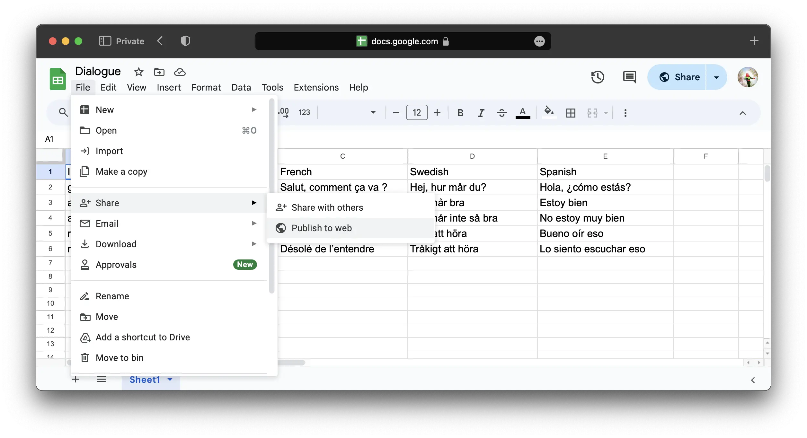Select Publish to web
Screen dimensions: 807x438
(322, 228)
